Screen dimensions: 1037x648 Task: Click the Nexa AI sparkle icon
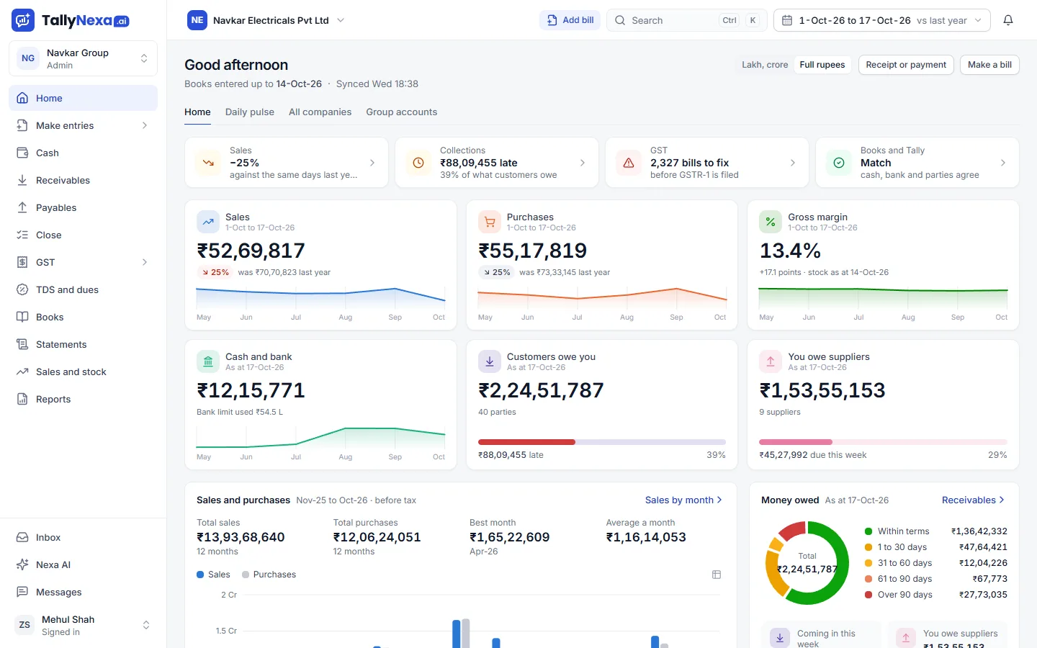pos(22,564)
